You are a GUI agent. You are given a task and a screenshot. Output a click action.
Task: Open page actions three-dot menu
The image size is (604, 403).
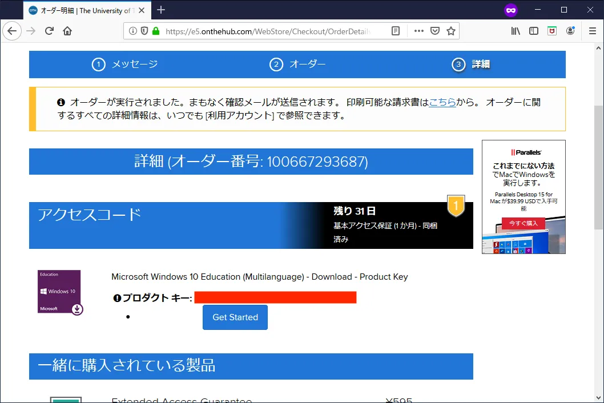click(x=419, y=31)
